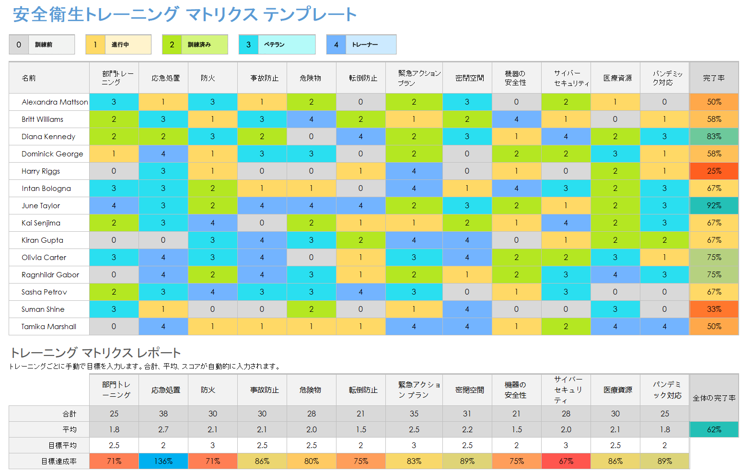753x474 pixels.
Task: Select the total cell showing 31
Action: click(x=467, y=414)
